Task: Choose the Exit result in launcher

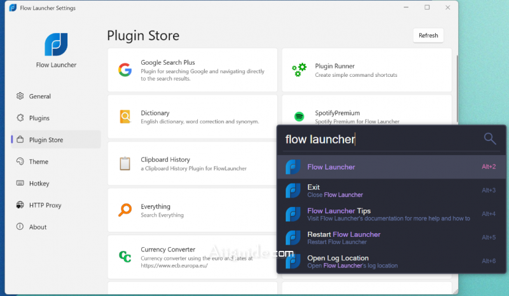Action: (x=391, y=191)
